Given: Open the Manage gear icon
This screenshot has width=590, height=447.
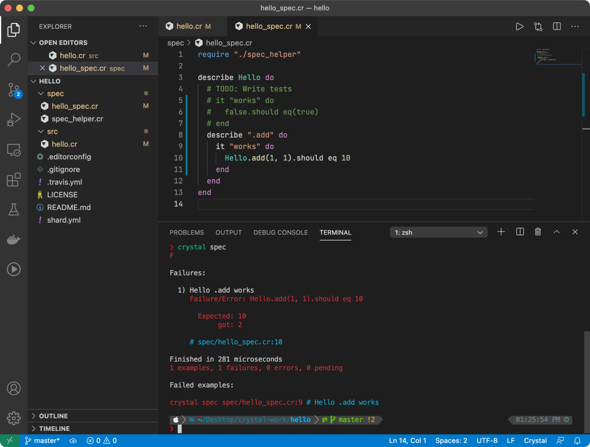Looking at the screenshot, I should pos(14,418).
